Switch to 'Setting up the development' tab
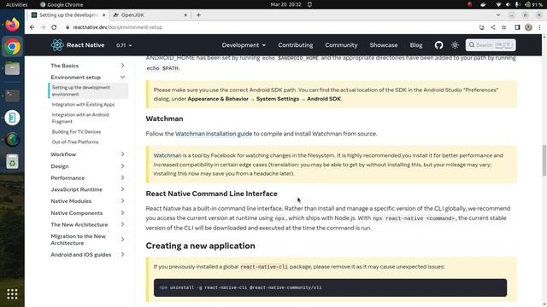 click(x=68, y=15)
